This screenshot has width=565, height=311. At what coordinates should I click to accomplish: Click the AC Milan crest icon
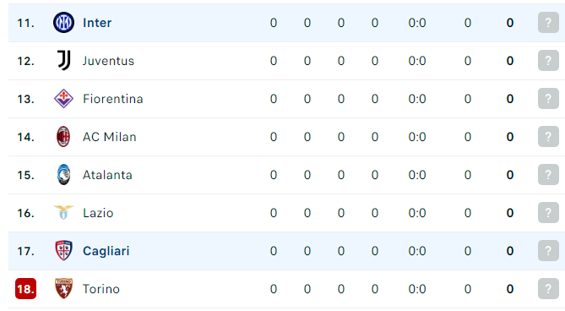click(63, 137)
